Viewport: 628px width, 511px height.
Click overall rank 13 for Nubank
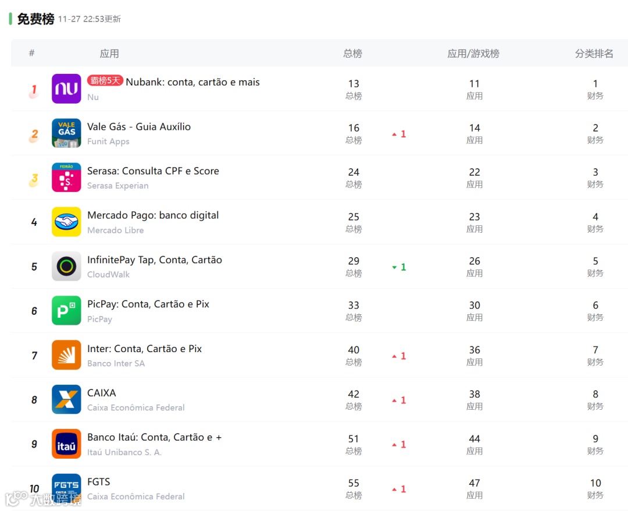354,83
